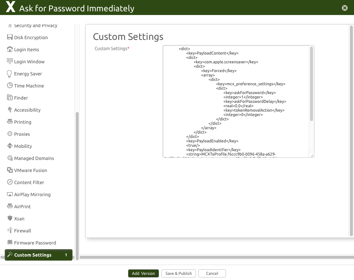Click the Finder icon in sidebar
354x280 pixels.
click(10, 98)
